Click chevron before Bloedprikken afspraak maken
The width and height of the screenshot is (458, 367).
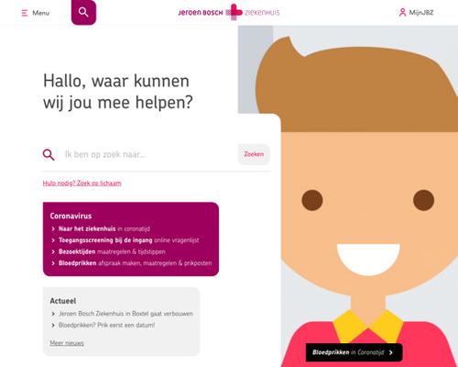[53, 263]
